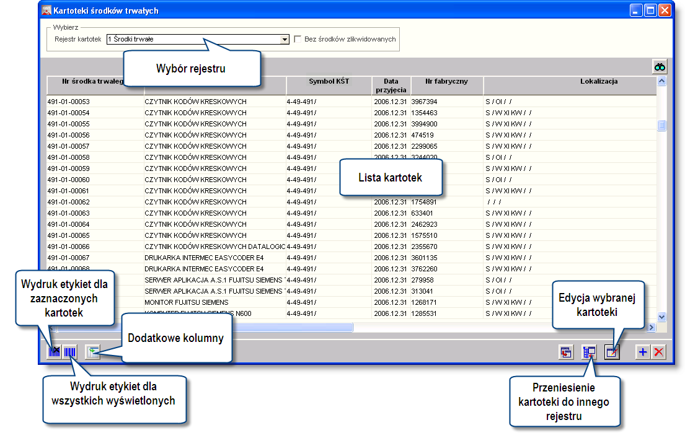Click the move card to another register icon
Image resolution: width=685 pixels, height=433 pixels.
(x=590, y=352)
